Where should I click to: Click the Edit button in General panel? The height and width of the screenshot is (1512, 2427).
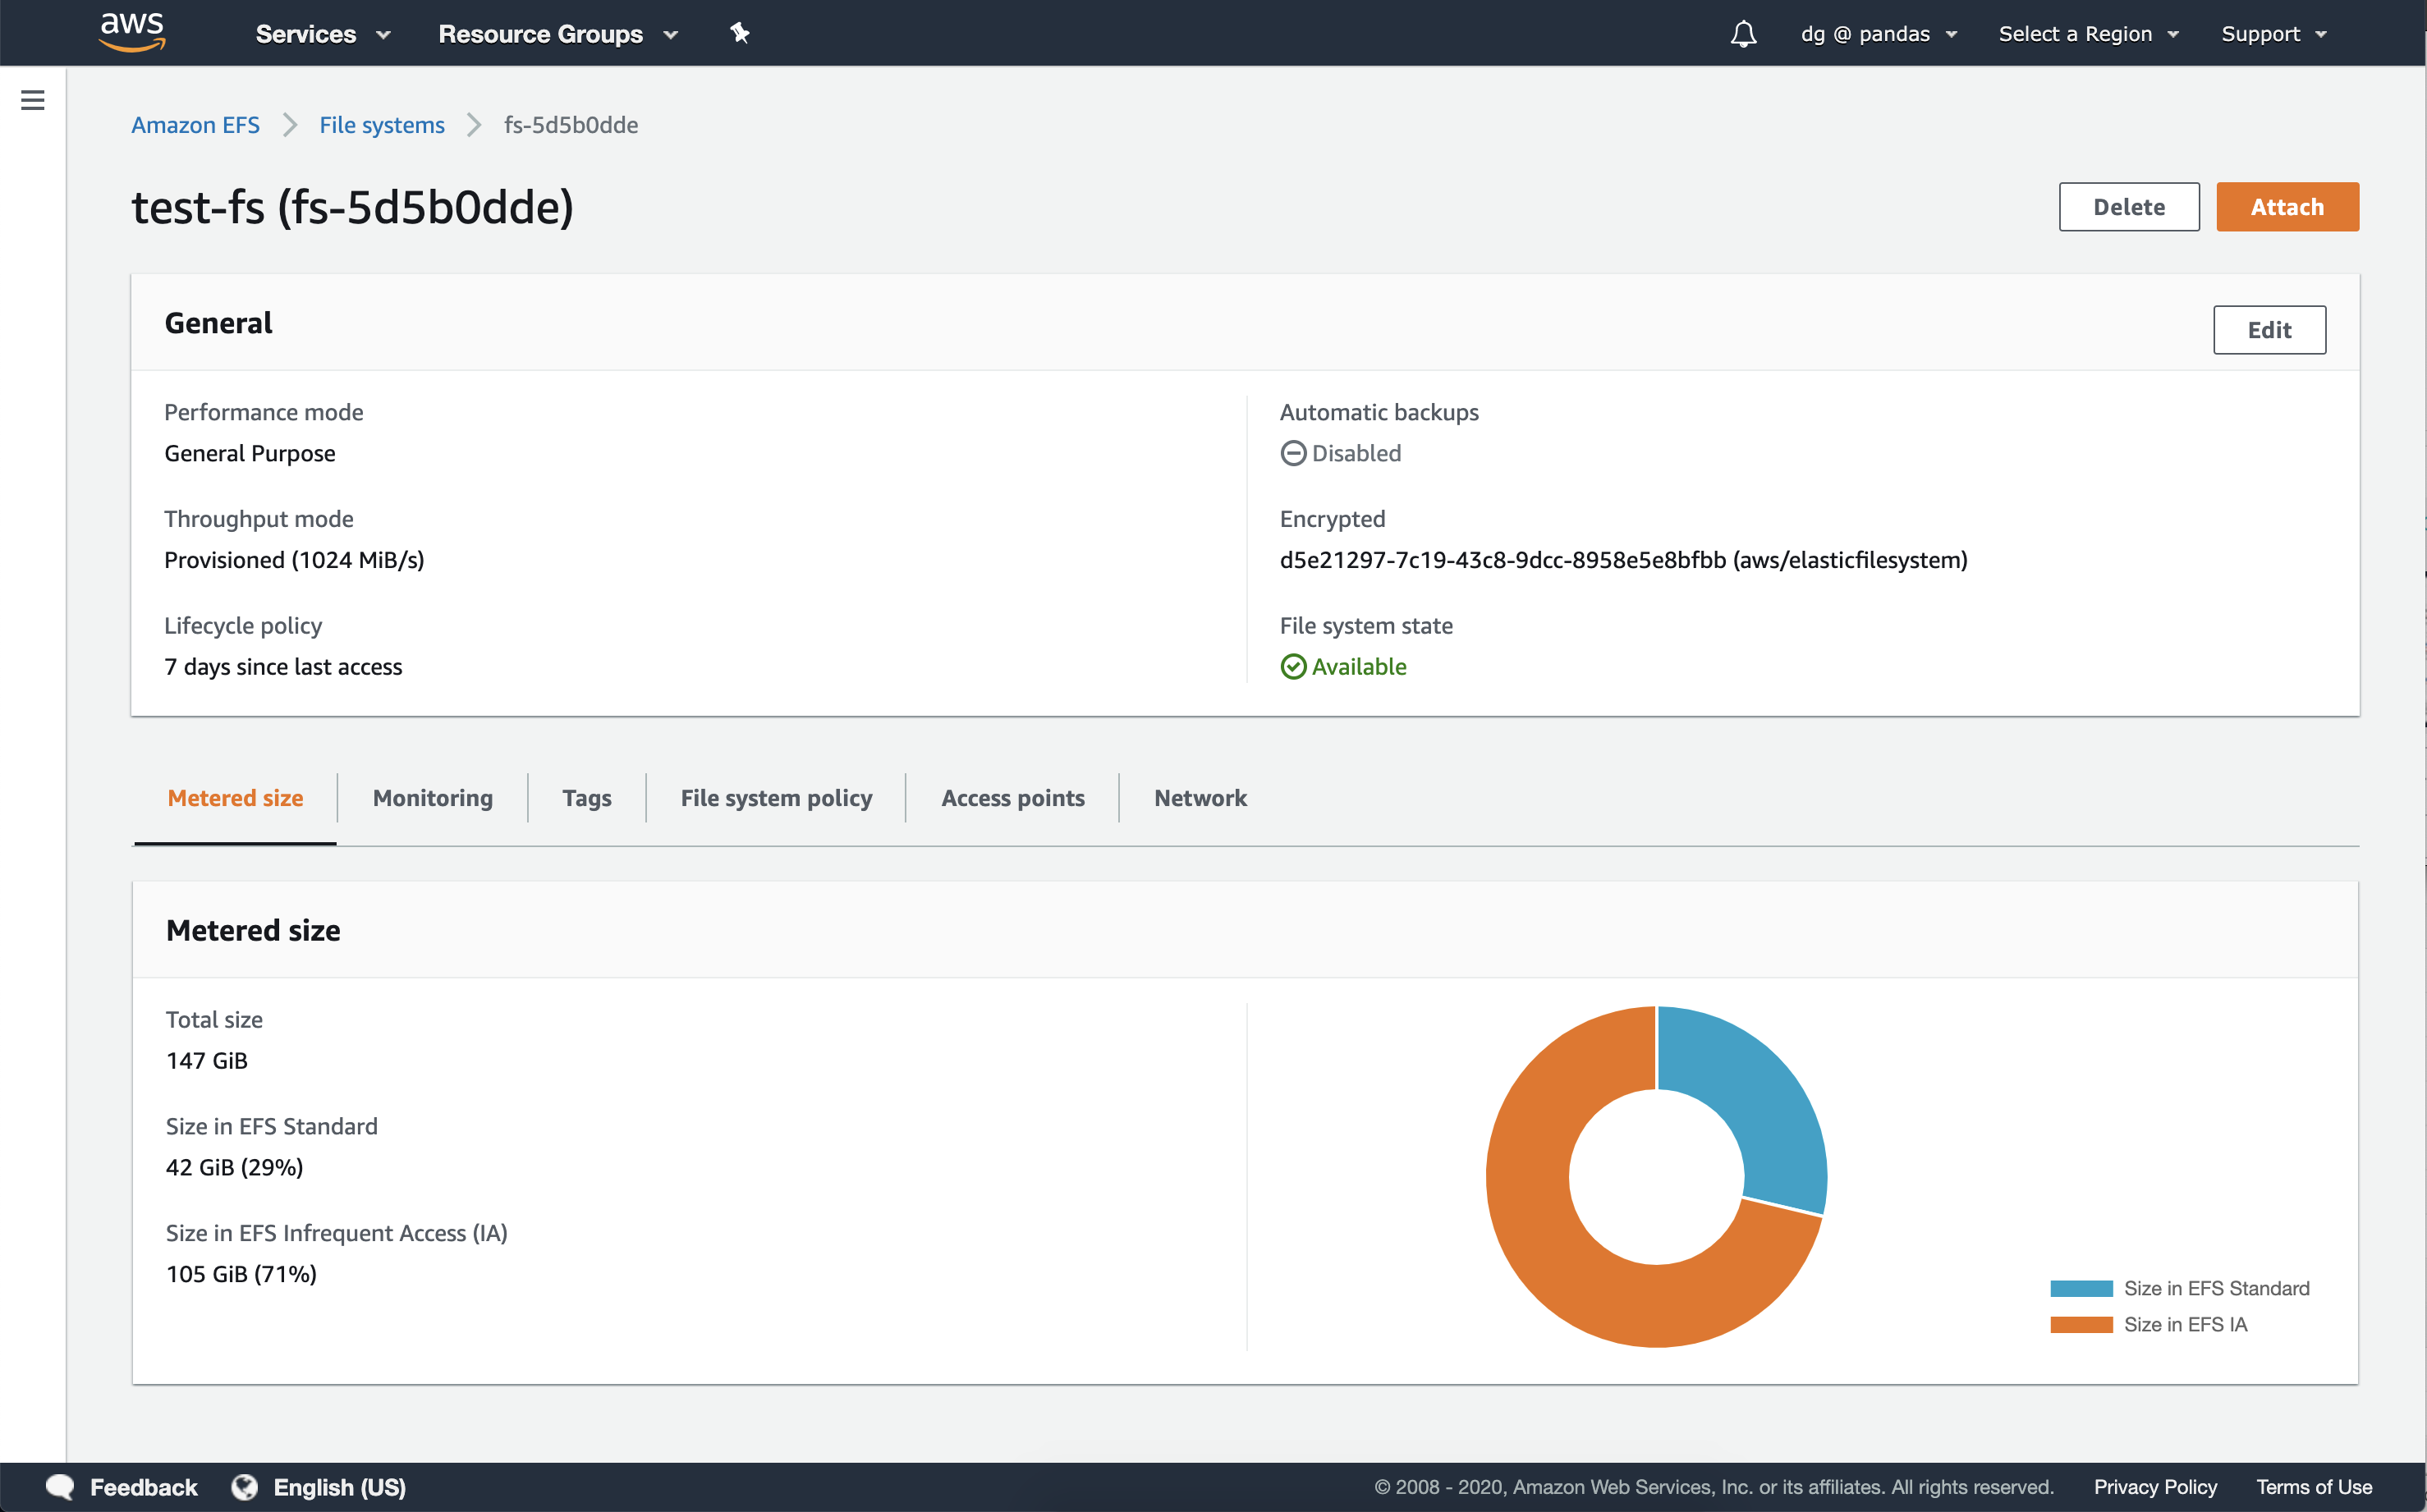[x=2268, y=330]
